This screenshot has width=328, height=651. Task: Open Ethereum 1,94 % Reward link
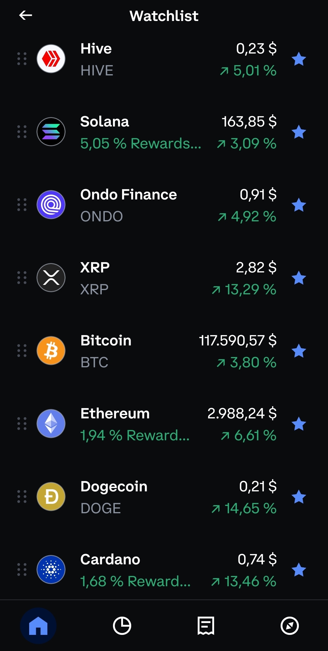click(x=135, y=435)
